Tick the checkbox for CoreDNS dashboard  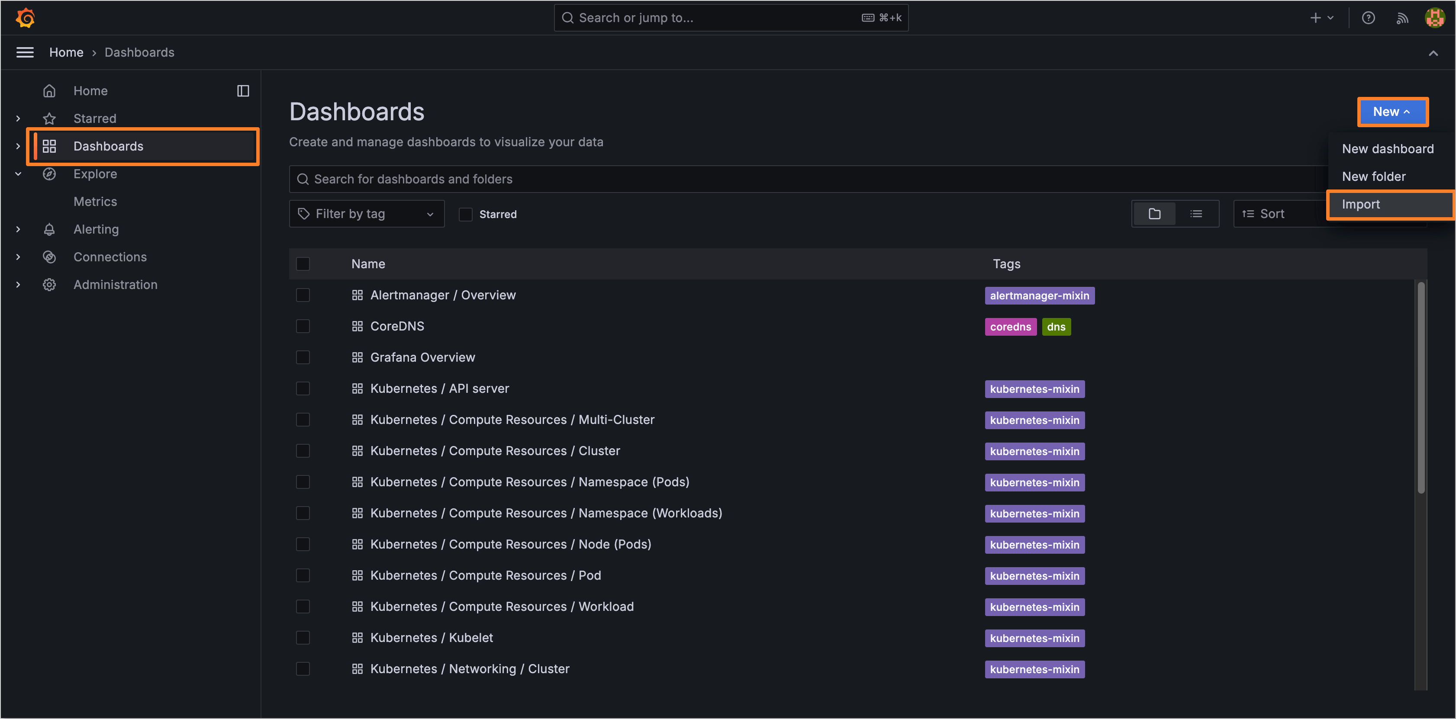click(x=303, y=326)
